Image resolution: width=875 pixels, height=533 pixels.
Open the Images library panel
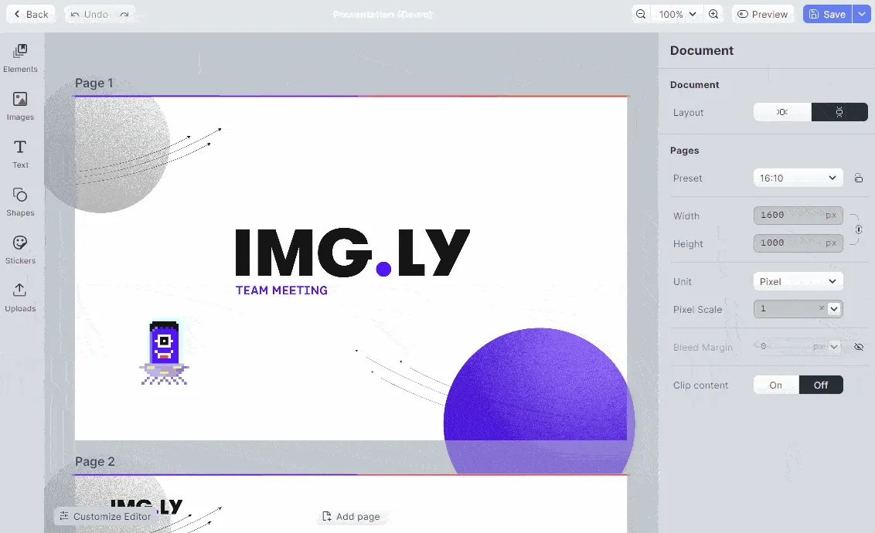coord(20,106)
